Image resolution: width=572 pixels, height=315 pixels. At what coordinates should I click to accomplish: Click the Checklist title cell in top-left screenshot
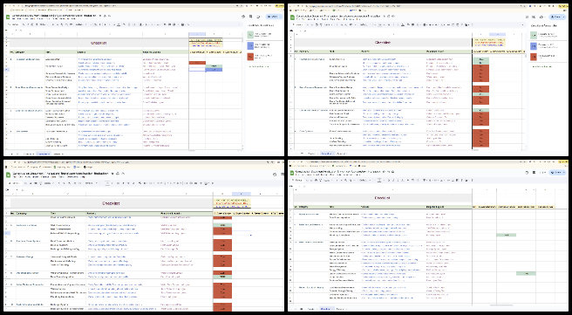99,43
